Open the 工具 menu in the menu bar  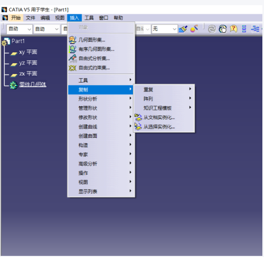(x=89, y=18)
